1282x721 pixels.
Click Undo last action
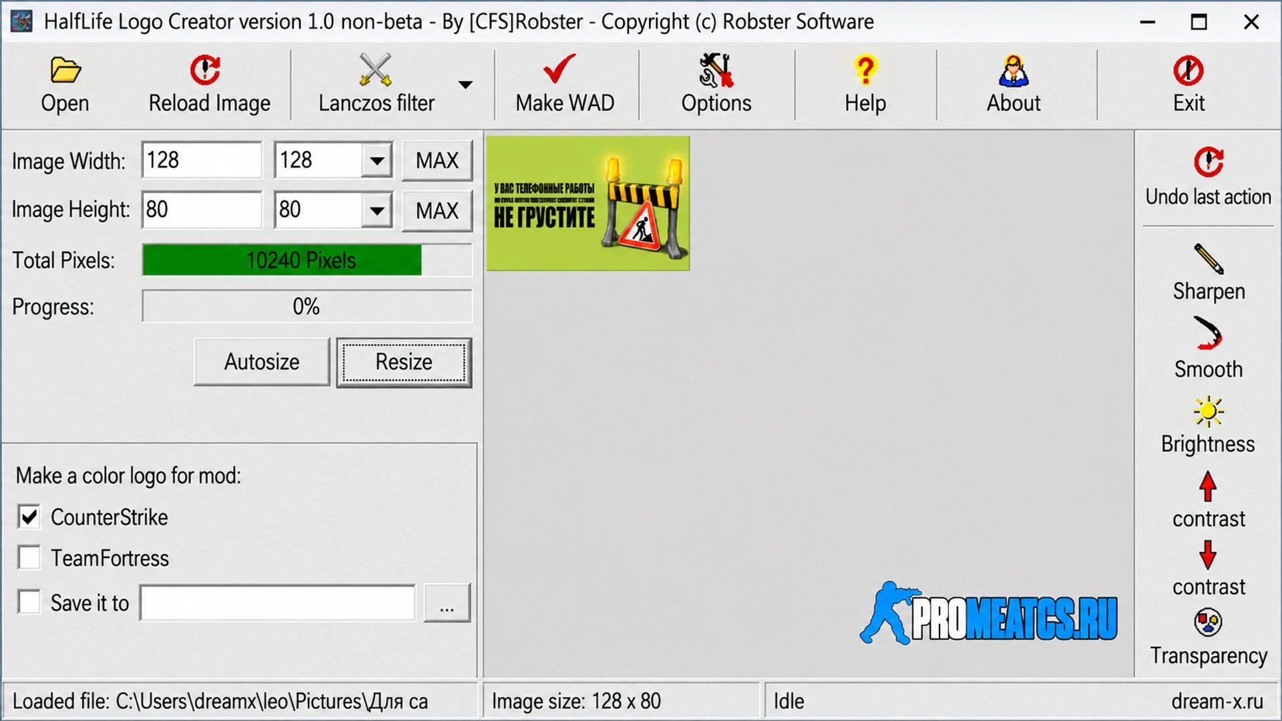click(x=1209, y=178)
